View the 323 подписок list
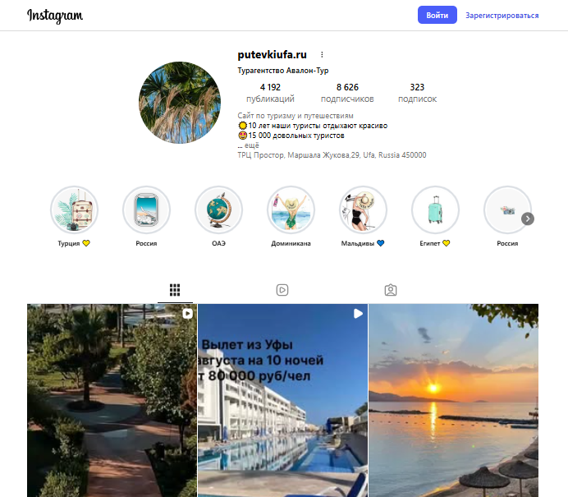This screenshot has width=568, height=497. 417,93
